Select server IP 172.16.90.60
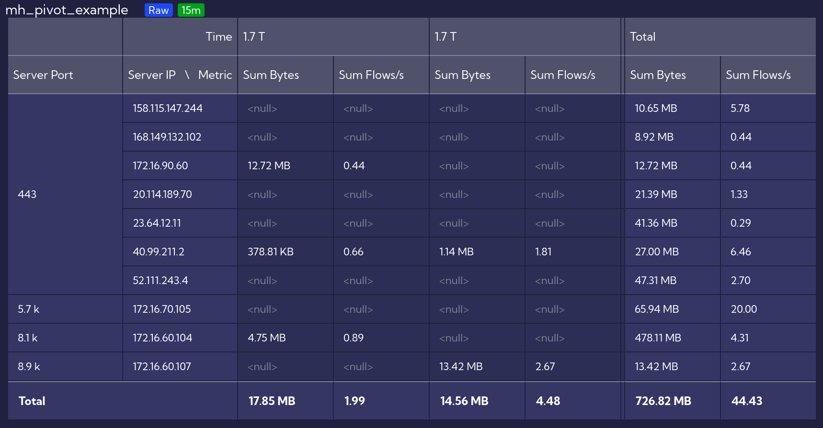This screenshot has height=428, width=823. tap(160, 166)
